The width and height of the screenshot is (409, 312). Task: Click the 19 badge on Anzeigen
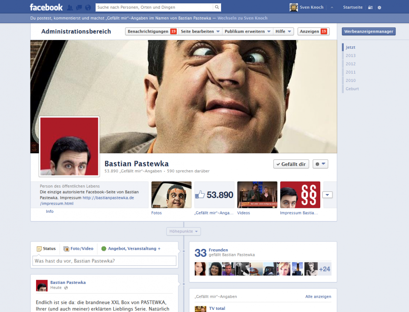(x=324, y=31)
